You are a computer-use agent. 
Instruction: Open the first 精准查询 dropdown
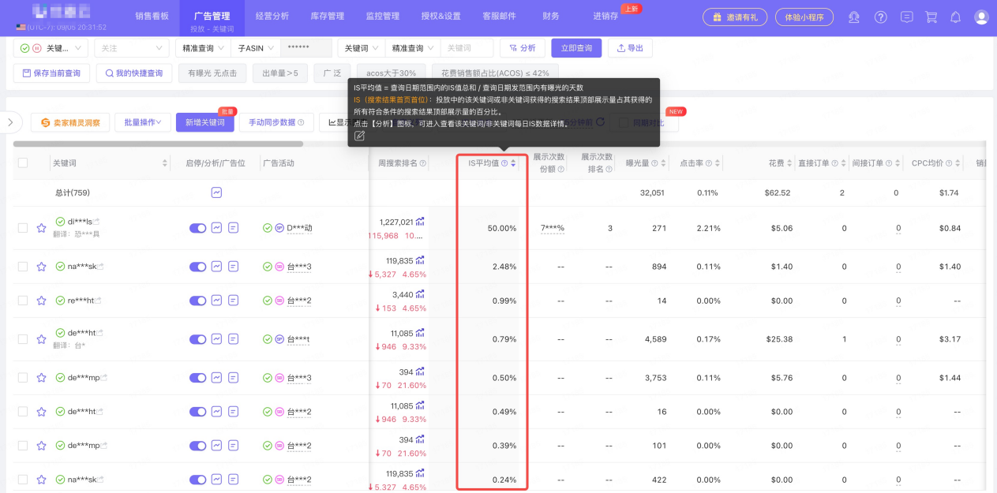point(203,48)
